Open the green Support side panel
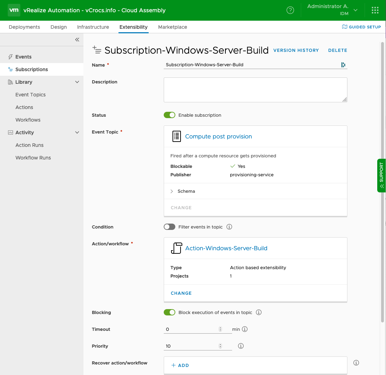386x375 pixels. pos(381,176)
